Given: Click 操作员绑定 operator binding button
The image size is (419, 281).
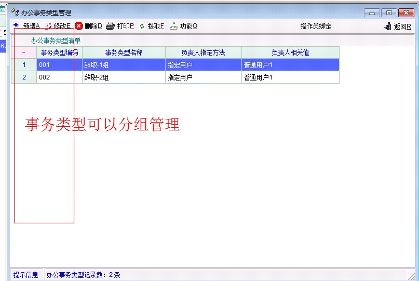Looking at the screenshot, I should (x=316, y=26).
